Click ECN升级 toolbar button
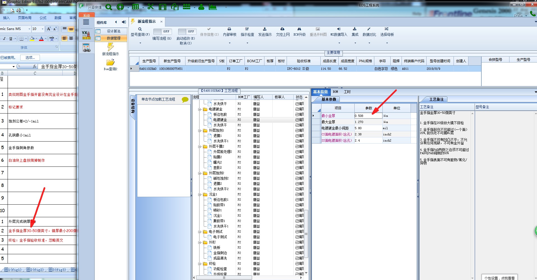The image size is (537, 280). [299, 32]
